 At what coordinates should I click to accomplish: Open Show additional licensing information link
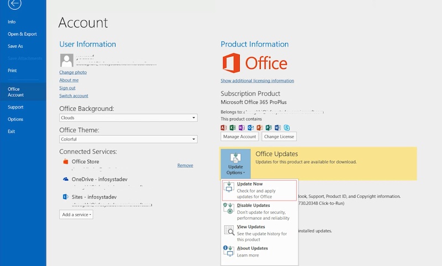[x=257, y=80]
